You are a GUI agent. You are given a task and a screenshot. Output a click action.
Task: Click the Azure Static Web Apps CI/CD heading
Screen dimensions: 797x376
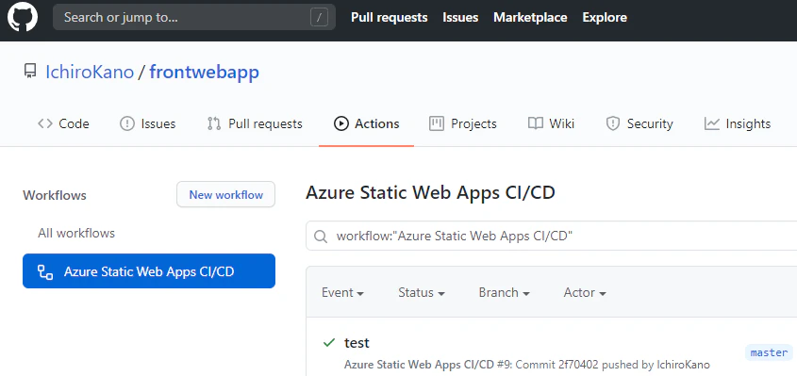[430, 193]
